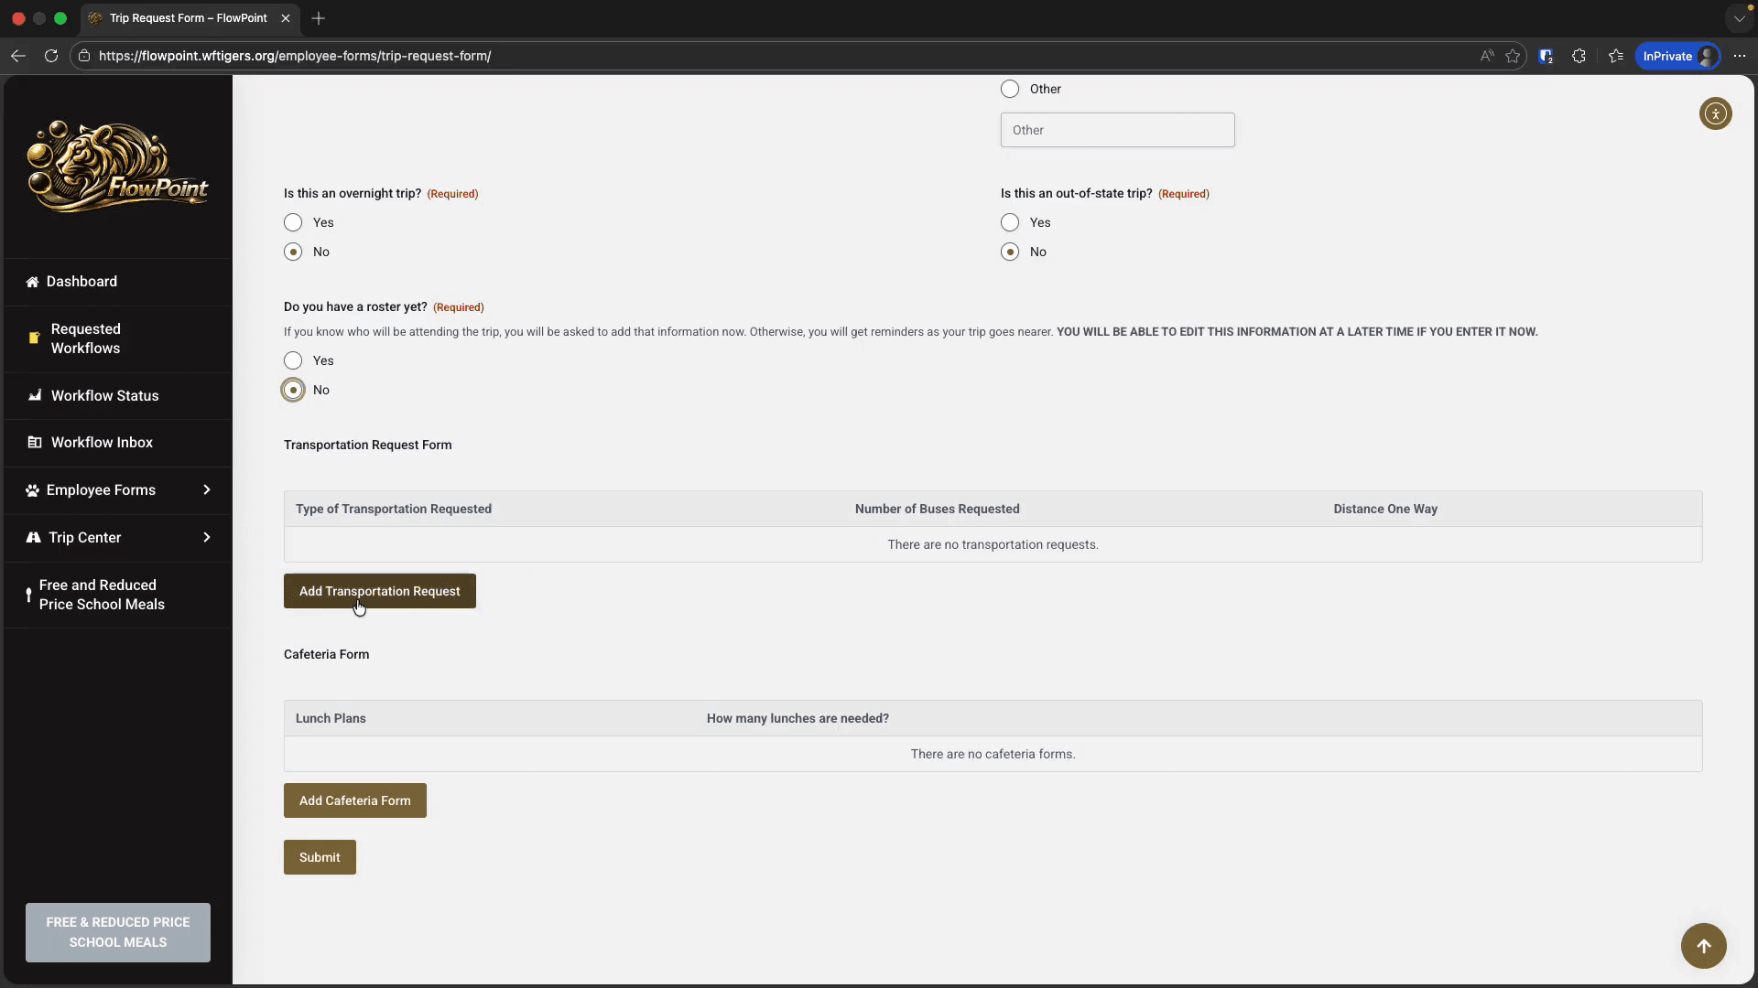Reload the page with refresh icon
1758x988 pixels.
tap(51, 56)
